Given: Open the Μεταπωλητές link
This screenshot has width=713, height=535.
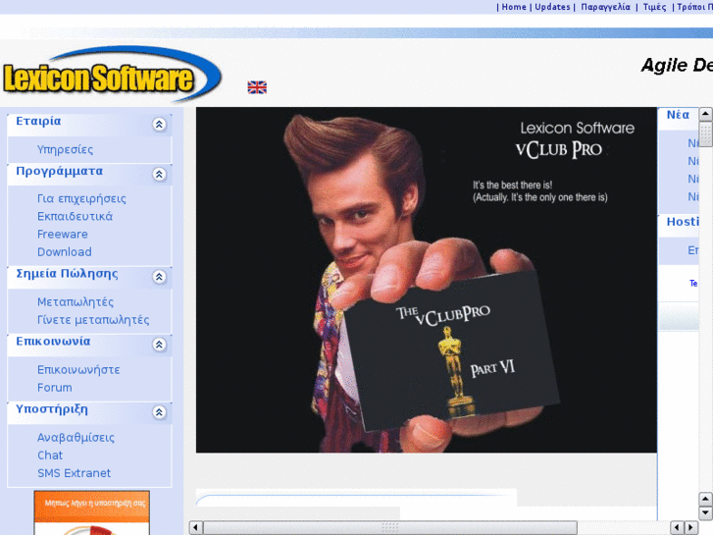Looking at the screenshot, I should coord(76,302).
